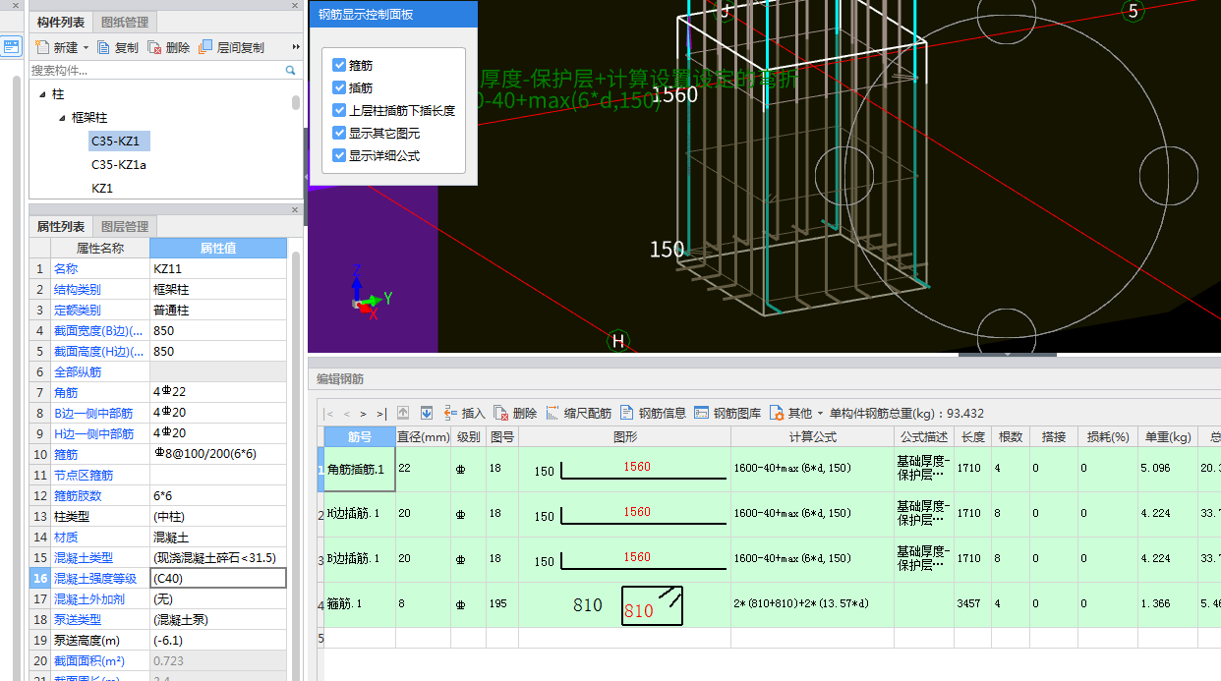
Task: Toggle 上层柱插筋下插长度 checkbox
Action: 339,110
